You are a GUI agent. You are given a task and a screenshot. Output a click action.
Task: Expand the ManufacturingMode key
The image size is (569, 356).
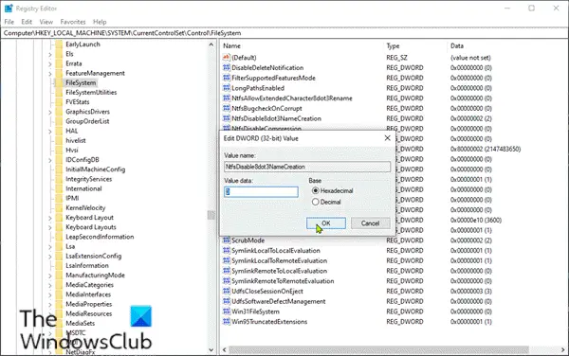coord(50,276)
